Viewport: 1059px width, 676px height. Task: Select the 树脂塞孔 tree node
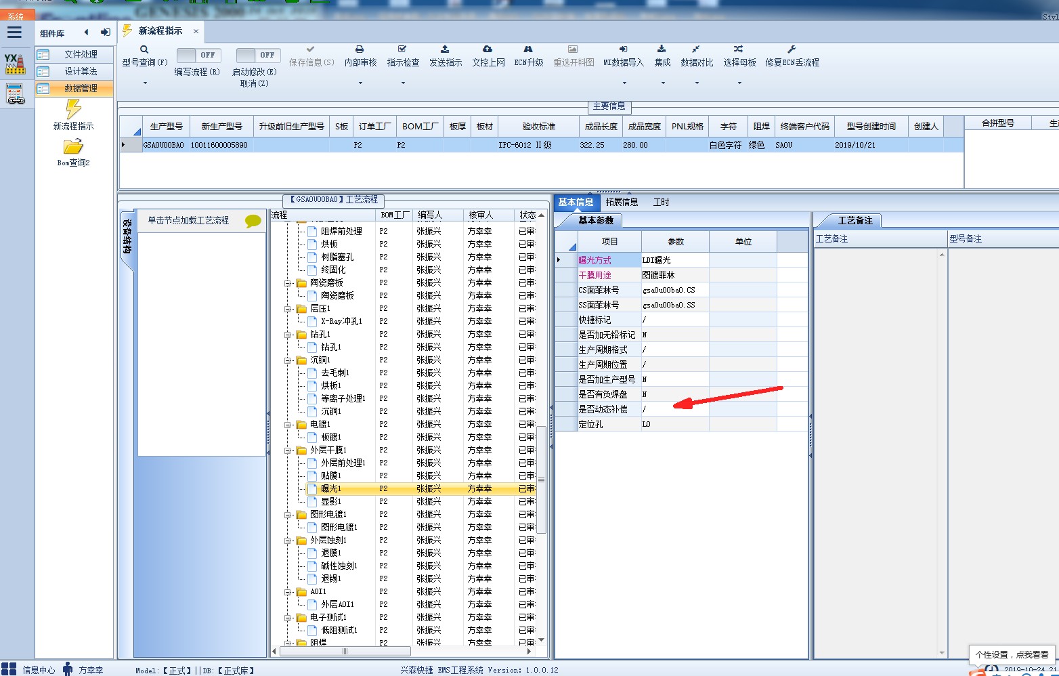tap(337, 257)
